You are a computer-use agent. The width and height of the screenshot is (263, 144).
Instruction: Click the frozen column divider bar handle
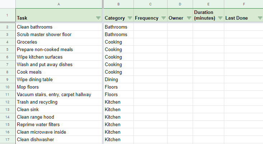(103, 4)
